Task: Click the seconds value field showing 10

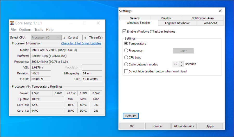Action: (176, 64)
